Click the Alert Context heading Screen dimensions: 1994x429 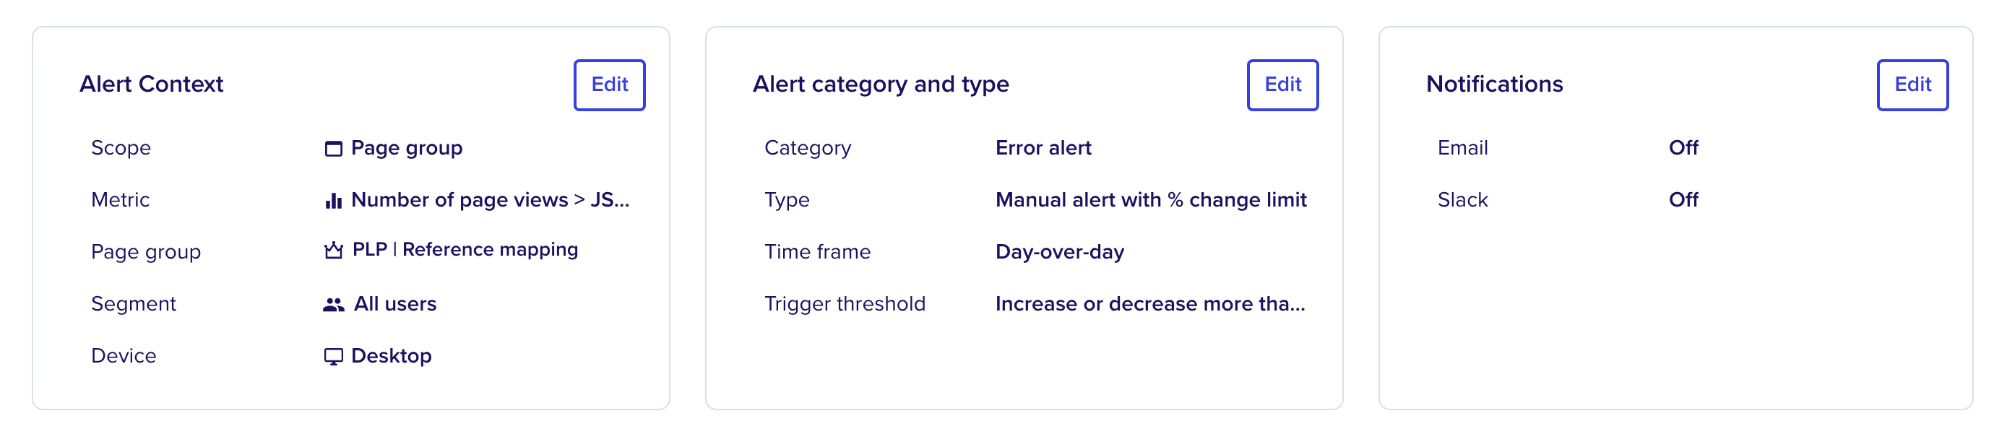[151, 84]
